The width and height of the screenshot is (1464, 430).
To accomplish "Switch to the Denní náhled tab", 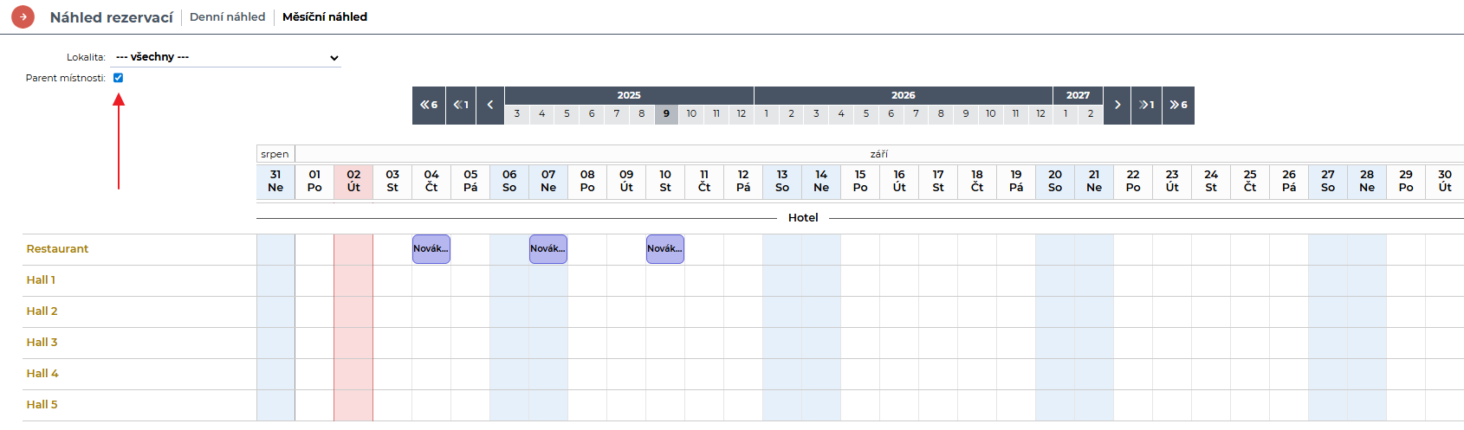I will pyautogui.click(x=228, y=16).
